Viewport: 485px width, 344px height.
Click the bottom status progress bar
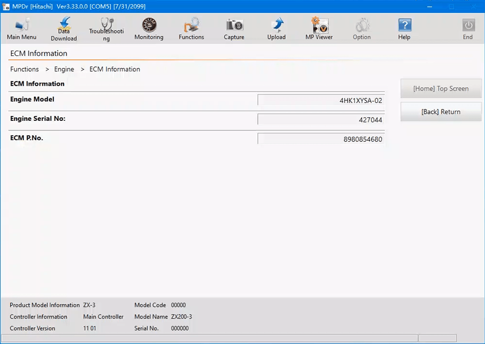click(209, 338)
